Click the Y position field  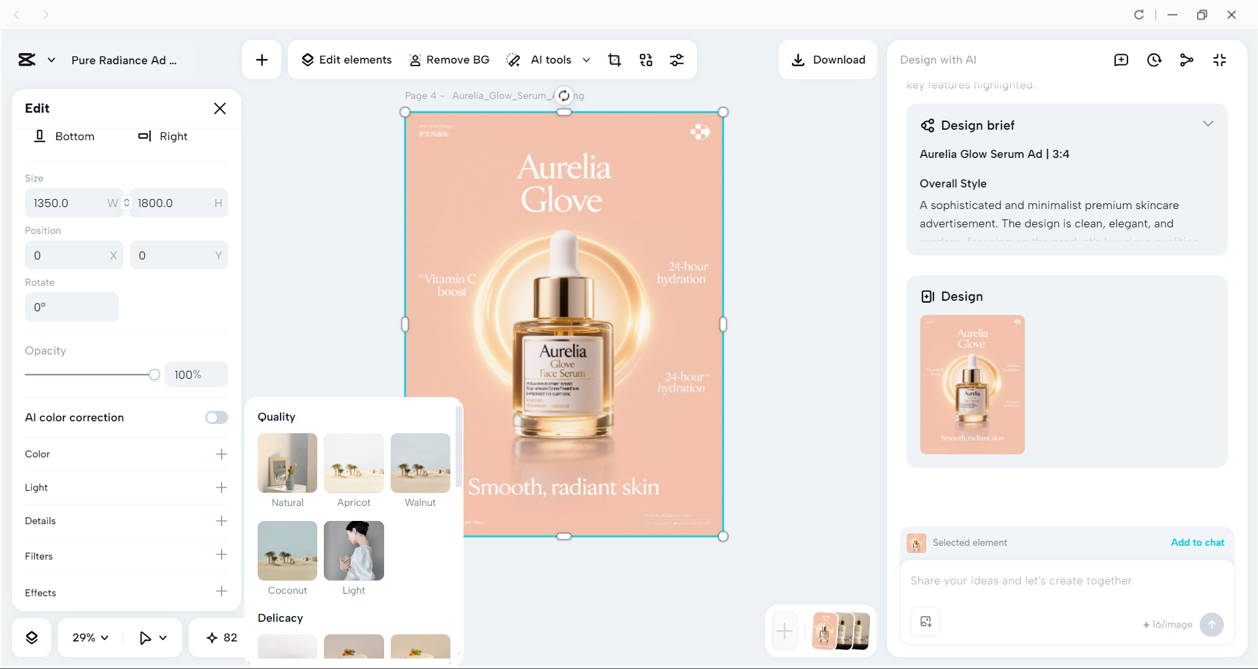click(179, 256)
